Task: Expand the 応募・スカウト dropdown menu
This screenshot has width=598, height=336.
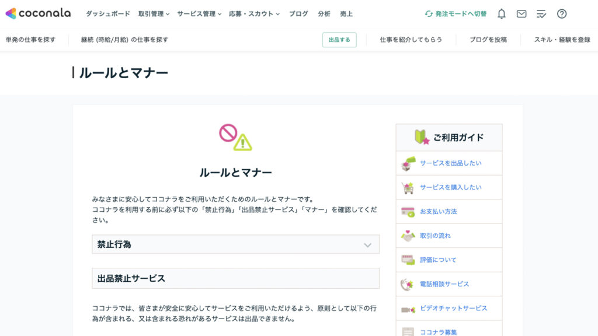Action: coord(254,14)
